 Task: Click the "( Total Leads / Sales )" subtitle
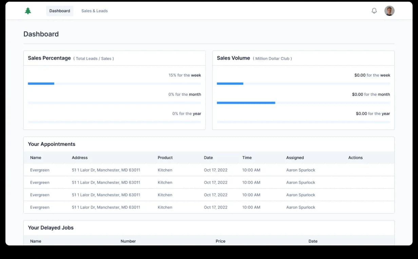94,59
